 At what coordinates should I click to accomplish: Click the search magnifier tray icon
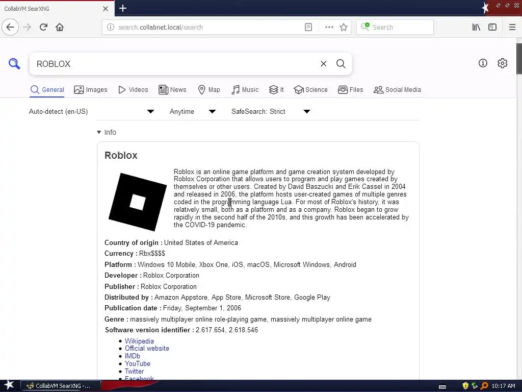click(484, 386)
